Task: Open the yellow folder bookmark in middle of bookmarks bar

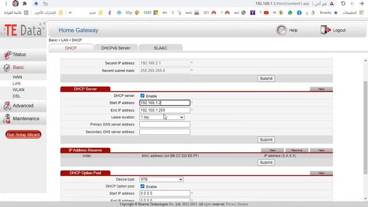Action: coord(101,13)
